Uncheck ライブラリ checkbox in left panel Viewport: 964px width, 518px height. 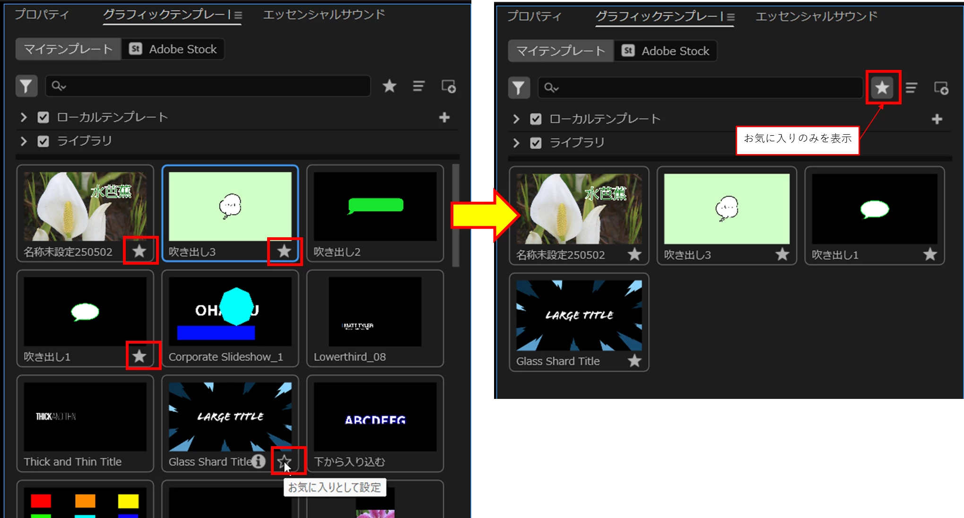coord(43,141)
